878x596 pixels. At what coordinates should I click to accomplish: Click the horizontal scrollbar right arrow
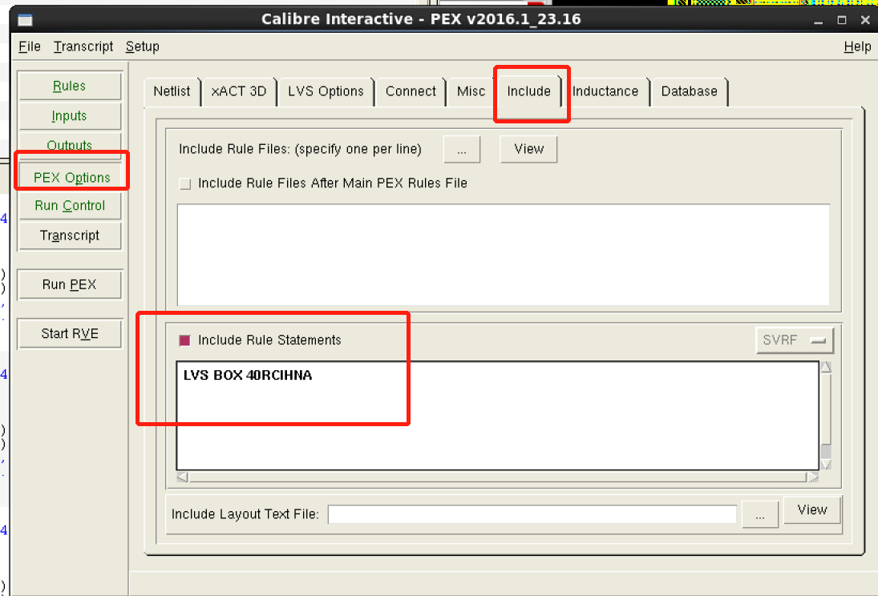click(x=812, y=477)
